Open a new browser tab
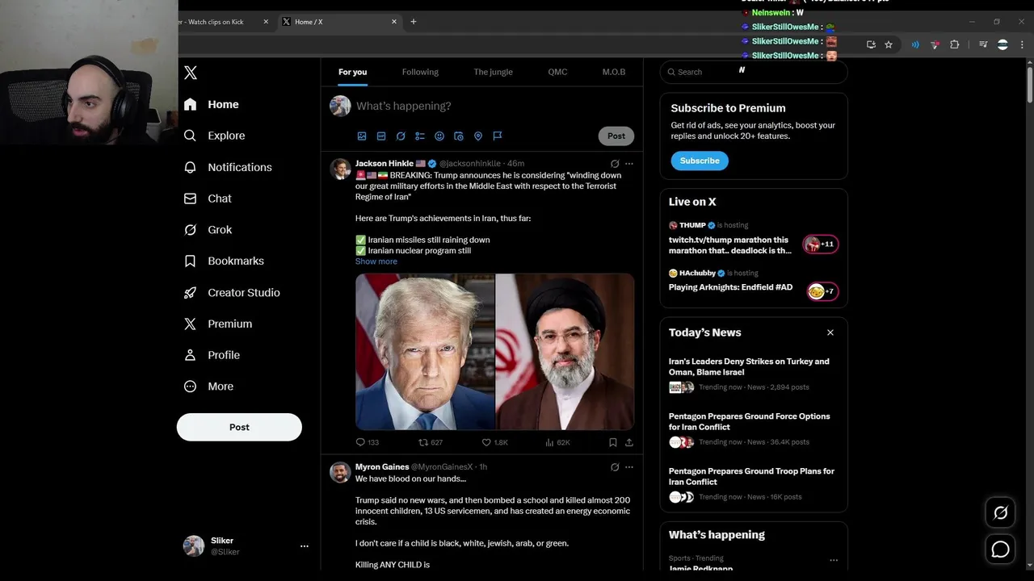This screenshot has height=581, width=1034. tap(414, 22)
